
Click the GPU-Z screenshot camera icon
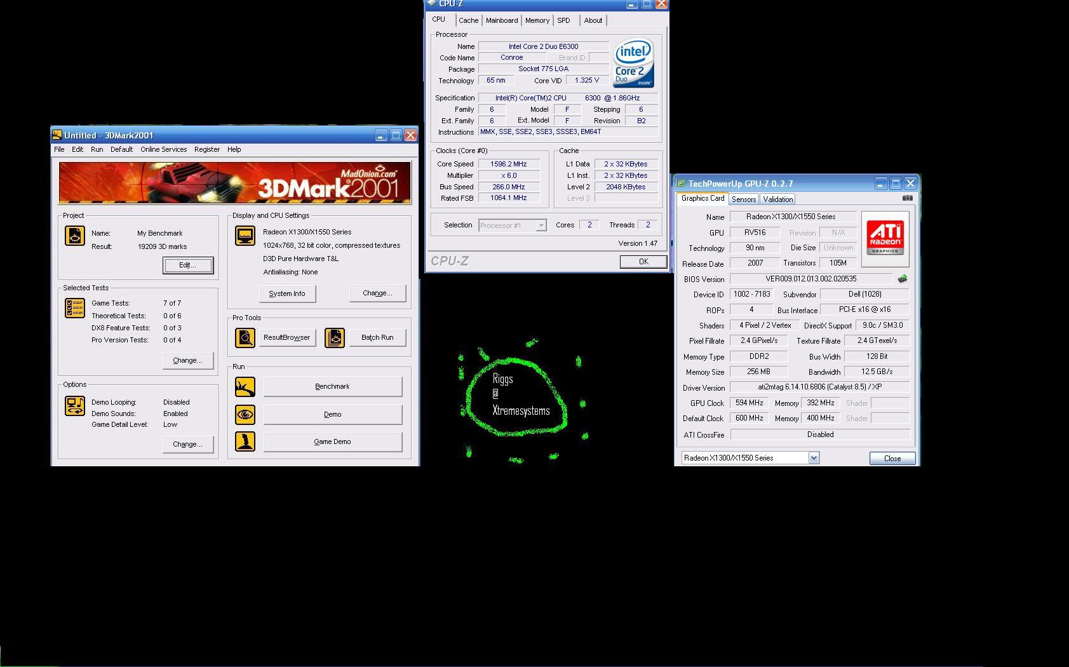coord(907,198)
